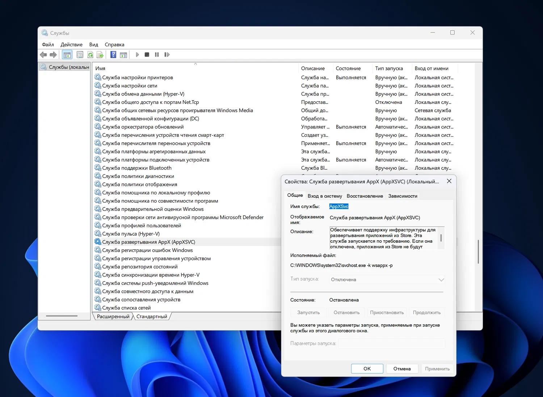The height and width of the screenshot is (397, 543).
Task: Click the OK button in the properties dialog
Action: [x=367, y=368]
